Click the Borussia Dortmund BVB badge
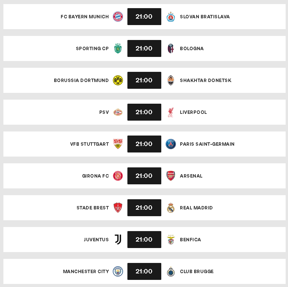Screen dimensions: 288x287 (x=118, y=80)
